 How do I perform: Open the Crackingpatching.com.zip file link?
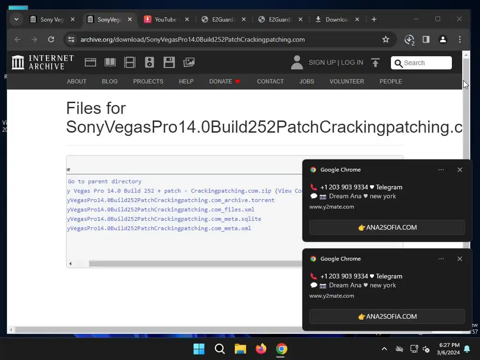coord(169,191)
